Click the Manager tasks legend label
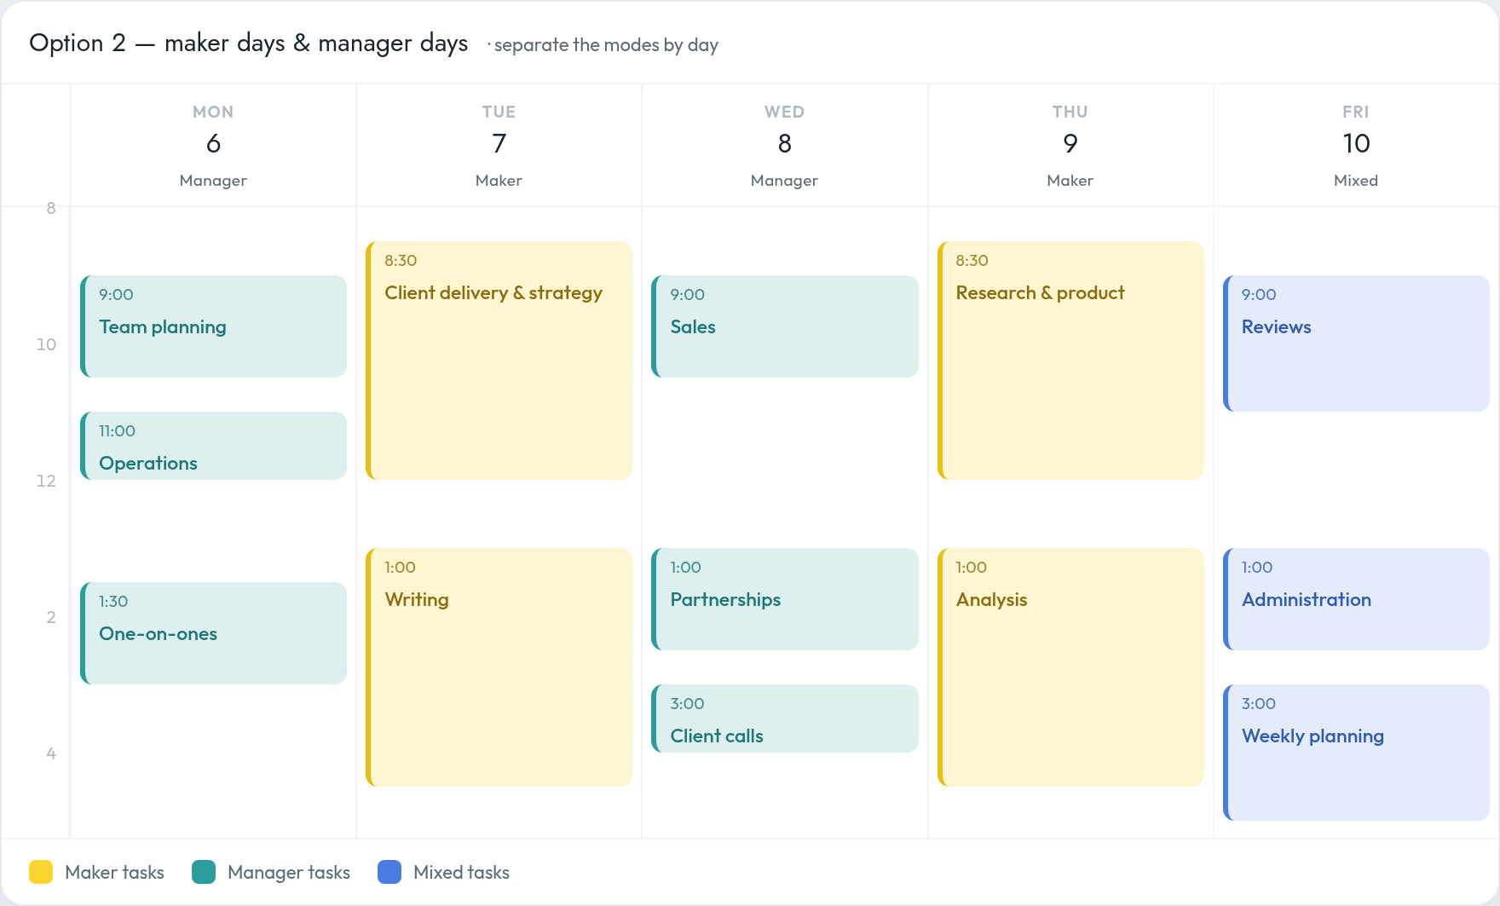 point(289,872)
